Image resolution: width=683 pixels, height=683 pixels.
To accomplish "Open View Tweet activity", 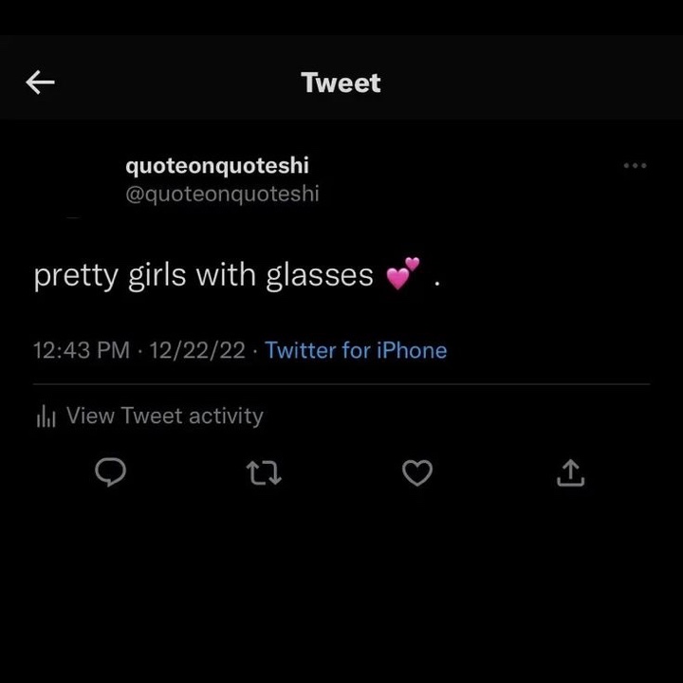I will [x=164, y=415].
